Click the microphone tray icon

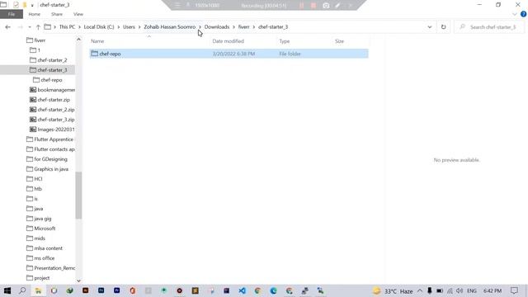(430, 290)
